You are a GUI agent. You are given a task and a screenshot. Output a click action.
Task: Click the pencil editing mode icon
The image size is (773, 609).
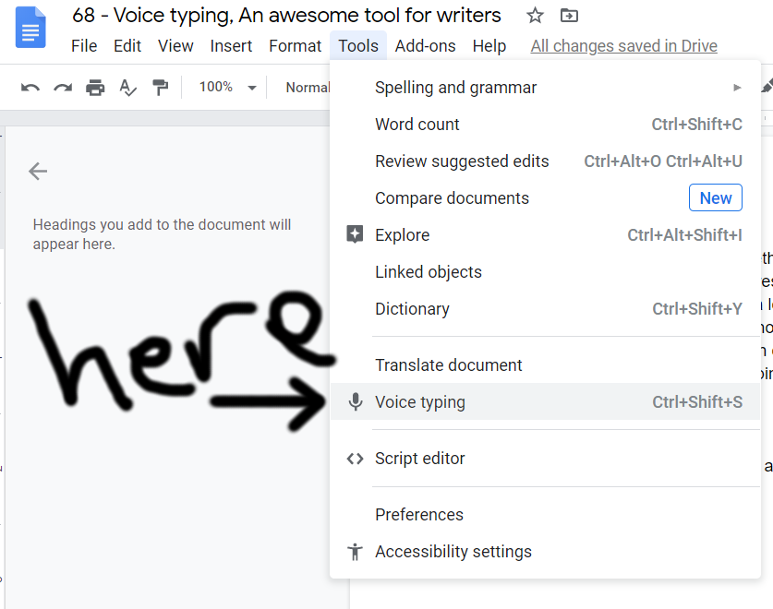coord(767,87)
